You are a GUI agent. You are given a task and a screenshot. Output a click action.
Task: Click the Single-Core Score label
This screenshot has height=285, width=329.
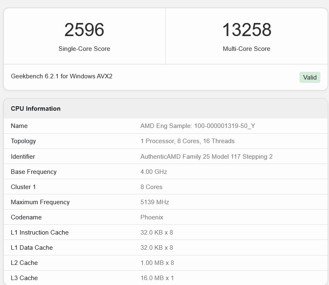(x=84, y=48)
